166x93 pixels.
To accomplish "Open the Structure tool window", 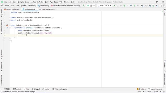I will (2, 54).
